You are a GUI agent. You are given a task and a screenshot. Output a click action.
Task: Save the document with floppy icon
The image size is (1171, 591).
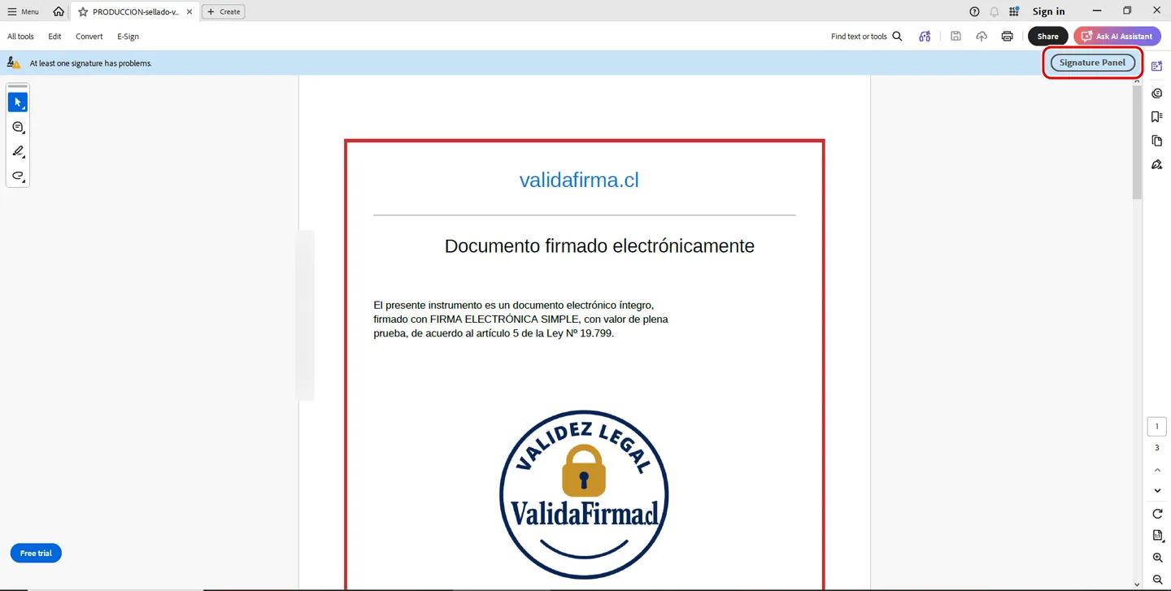point(956,37)
